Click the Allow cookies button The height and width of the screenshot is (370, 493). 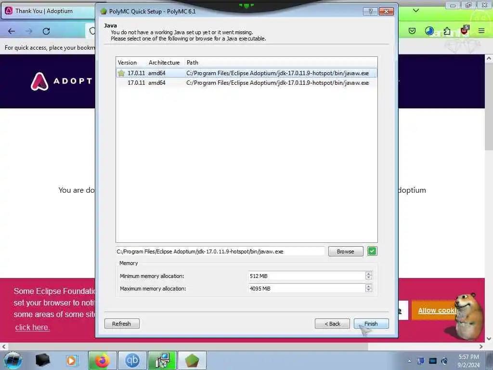437,310
